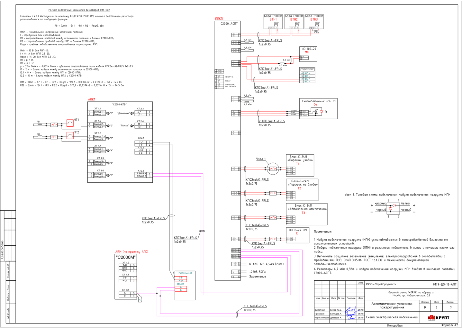Click the МПН module before Блик-С-24М T3

click(x=273, y=218)
